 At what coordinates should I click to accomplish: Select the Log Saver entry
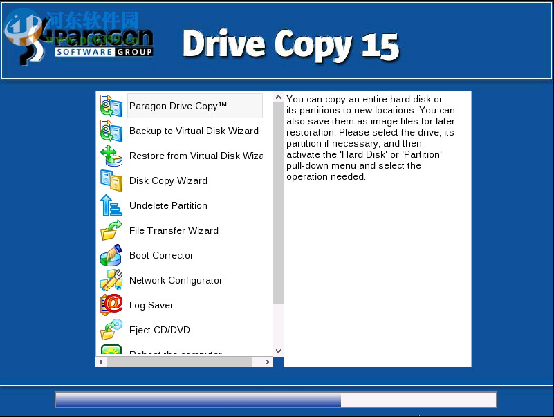(x=151, y=306)
